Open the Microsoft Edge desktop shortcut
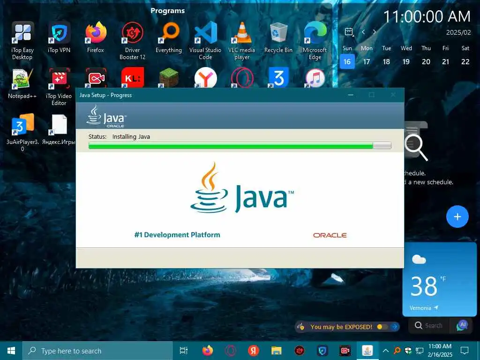The image size is (480, 360). tap(315, 40)
